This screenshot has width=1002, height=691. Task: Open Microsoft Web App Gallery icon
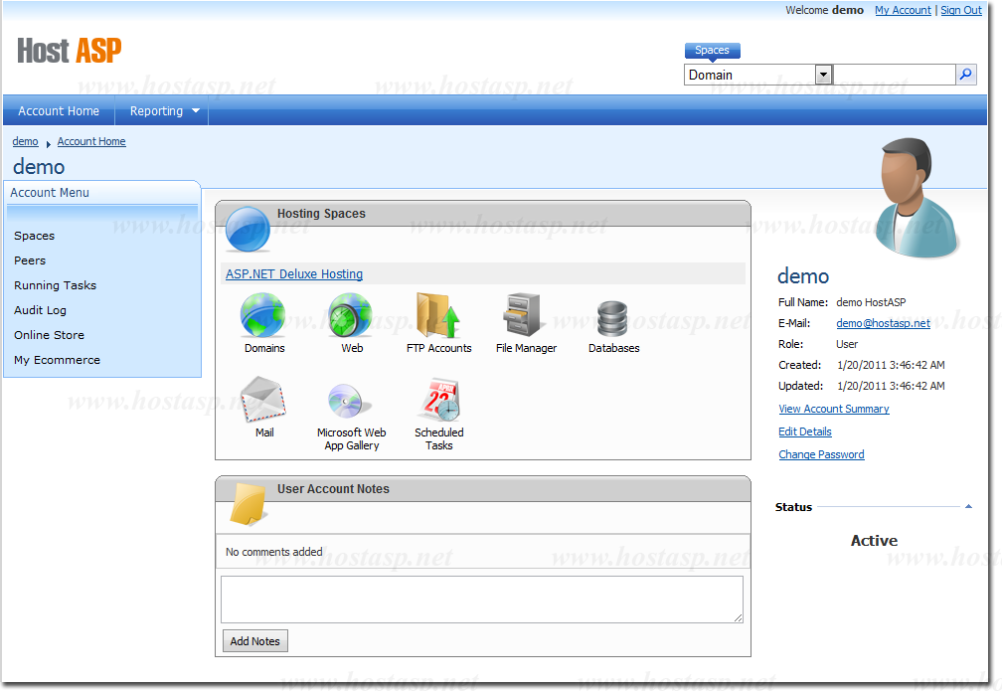point(351,401)
